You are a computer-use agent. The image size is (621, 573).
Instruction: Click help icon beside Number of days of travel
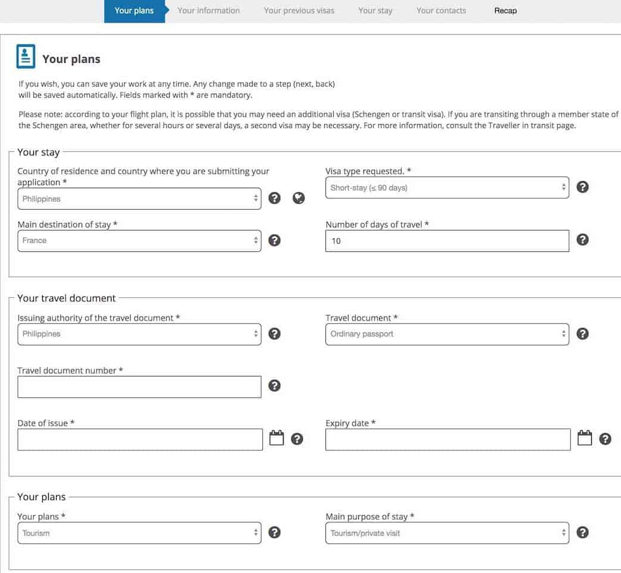(x=583, y=240)
